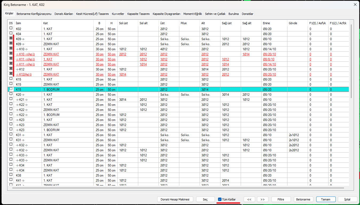Switch to the Kuvvetler tab

(118, 14)
